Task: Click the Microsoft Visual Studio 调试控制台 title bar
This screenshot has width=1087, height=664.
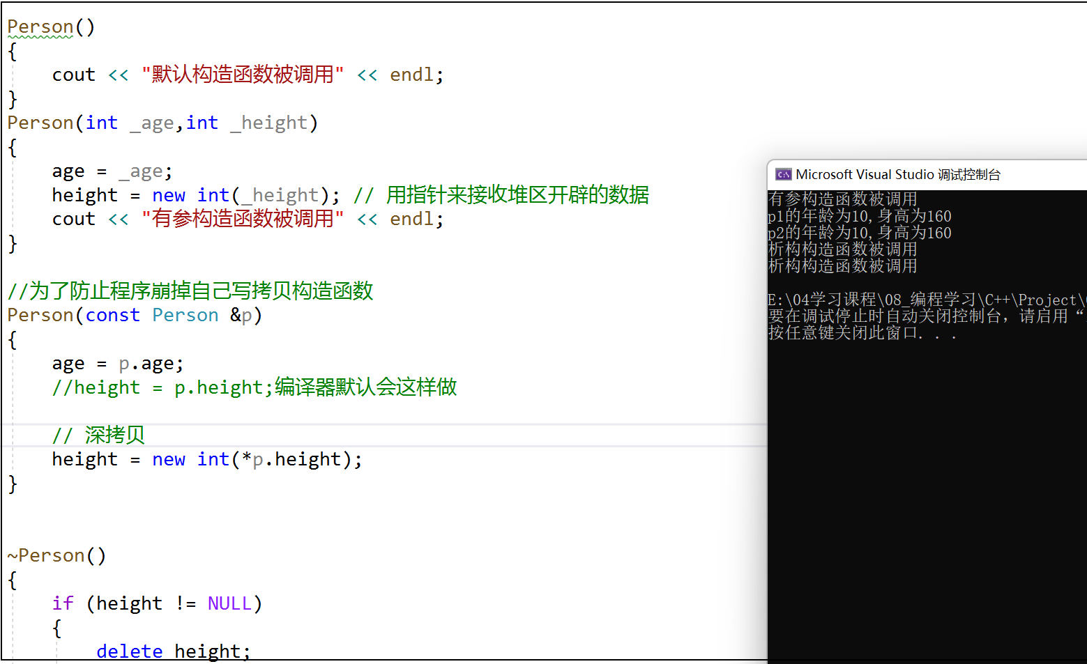Action: tap(898, 174)
